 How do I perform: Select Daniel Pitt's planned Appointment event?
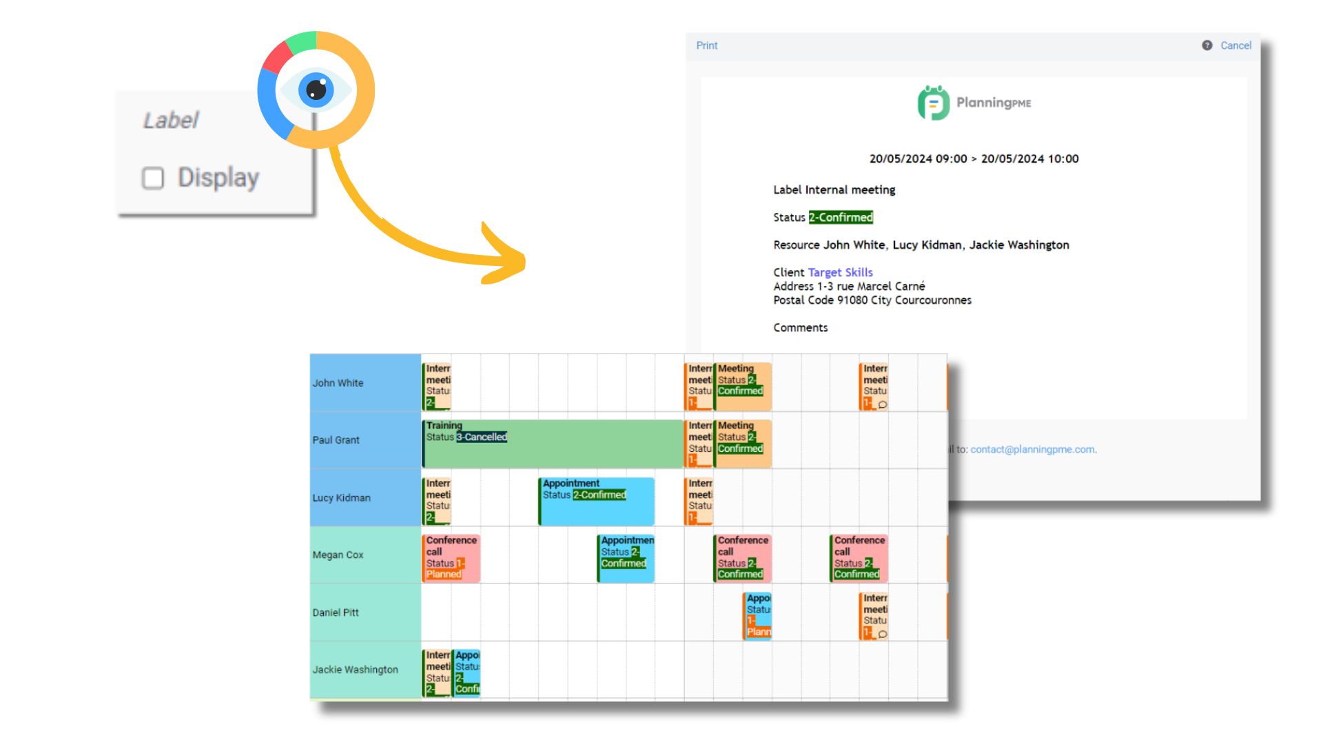point(758,615)
